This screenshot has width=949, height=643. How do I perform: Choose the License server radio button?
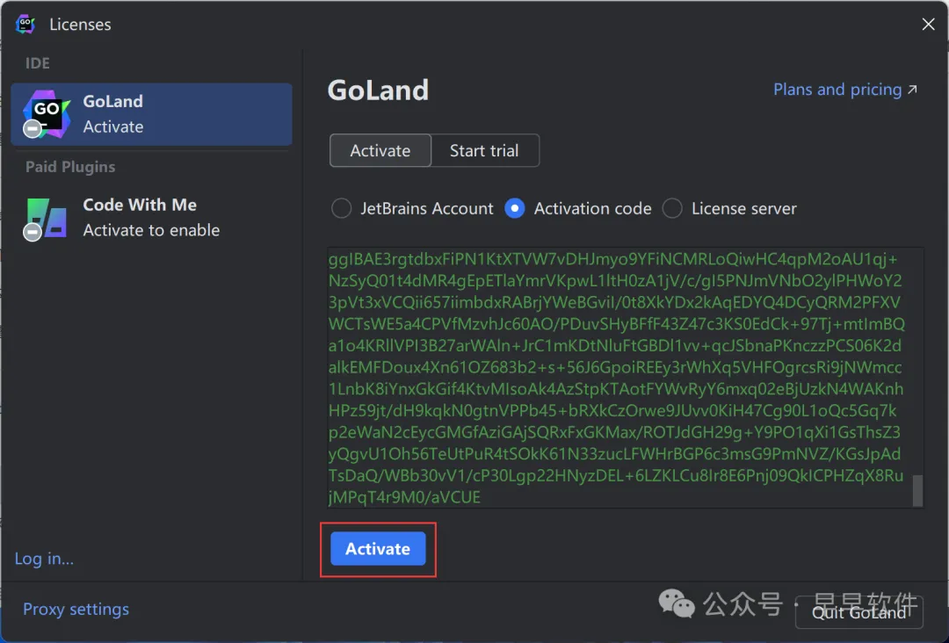click(x=672, y=209)
